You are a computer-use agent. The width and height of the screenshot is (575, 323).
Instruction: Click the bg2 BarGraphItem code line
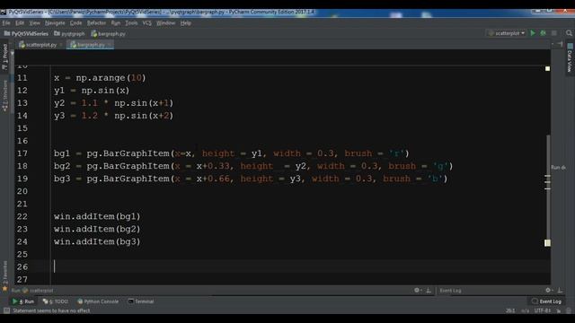(x=253, y=166)
